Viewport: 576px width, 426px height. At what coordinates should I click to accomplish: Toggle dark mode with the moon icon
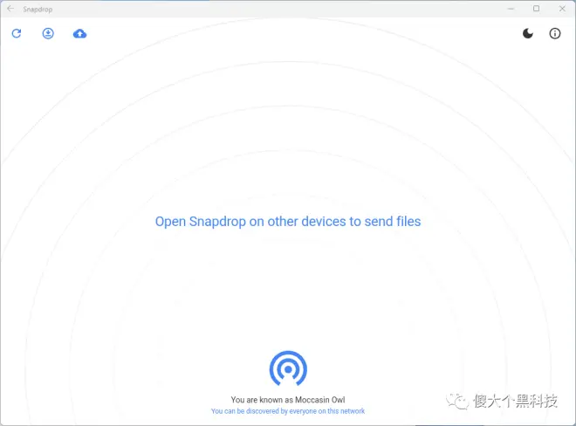click(x=528, y=33)
